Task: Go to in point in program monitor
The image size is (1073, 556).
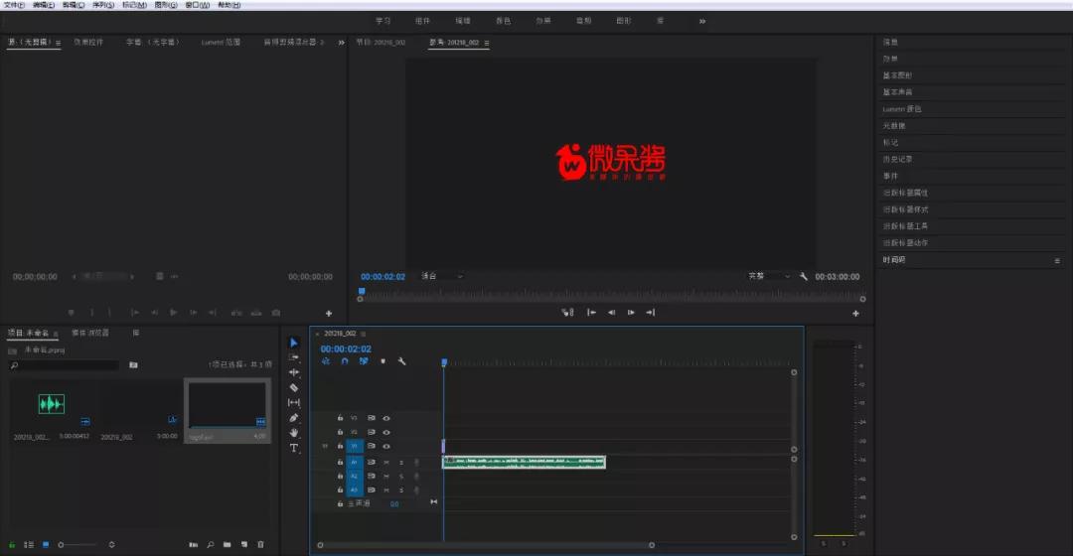Action: pos(591,313)
